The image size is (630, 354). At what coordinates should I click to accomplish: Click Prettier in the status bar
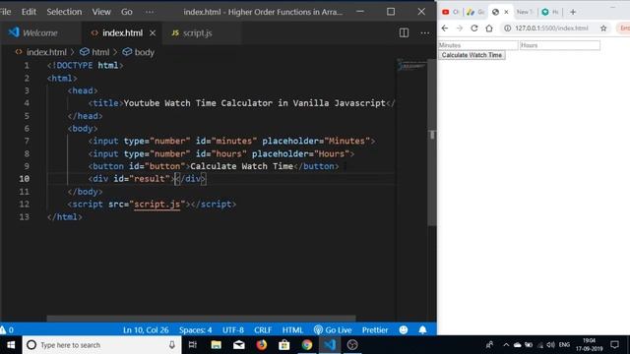[375, 330]
